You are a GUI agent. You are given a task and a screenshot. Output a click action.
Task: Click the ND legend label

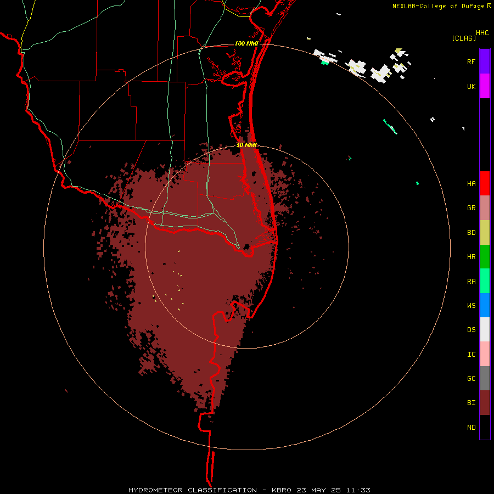(x=471, y=428)
